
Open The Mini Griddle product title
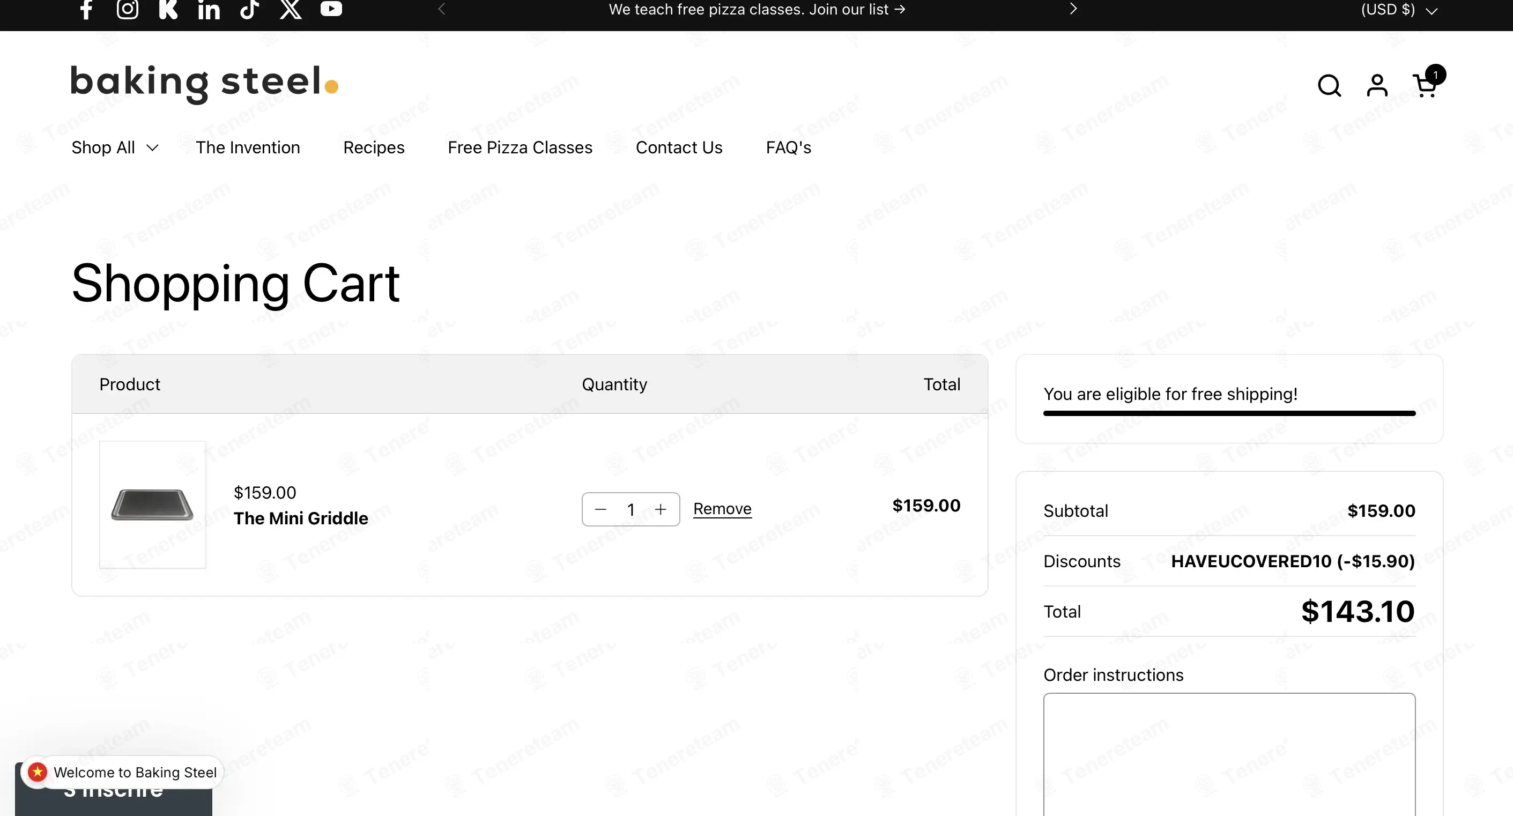pos(301,518)
